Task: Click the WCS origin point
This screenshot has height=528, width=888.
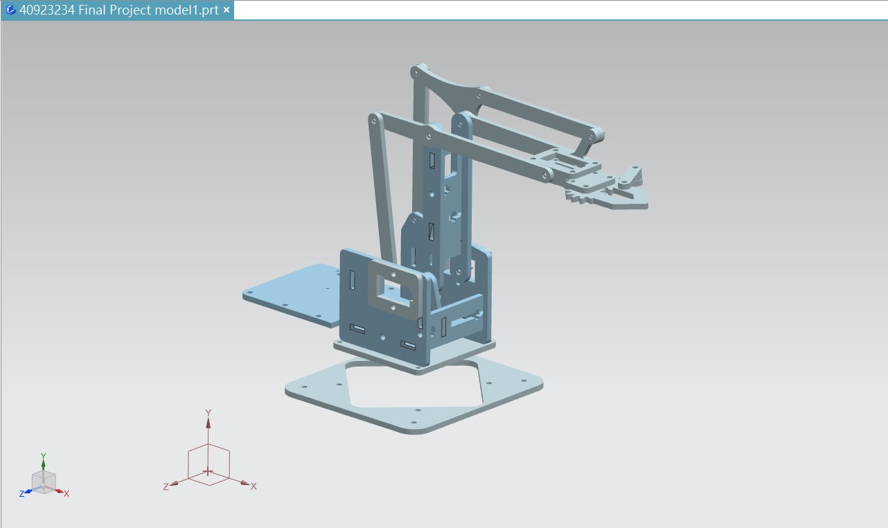Action: click(208, 473)
